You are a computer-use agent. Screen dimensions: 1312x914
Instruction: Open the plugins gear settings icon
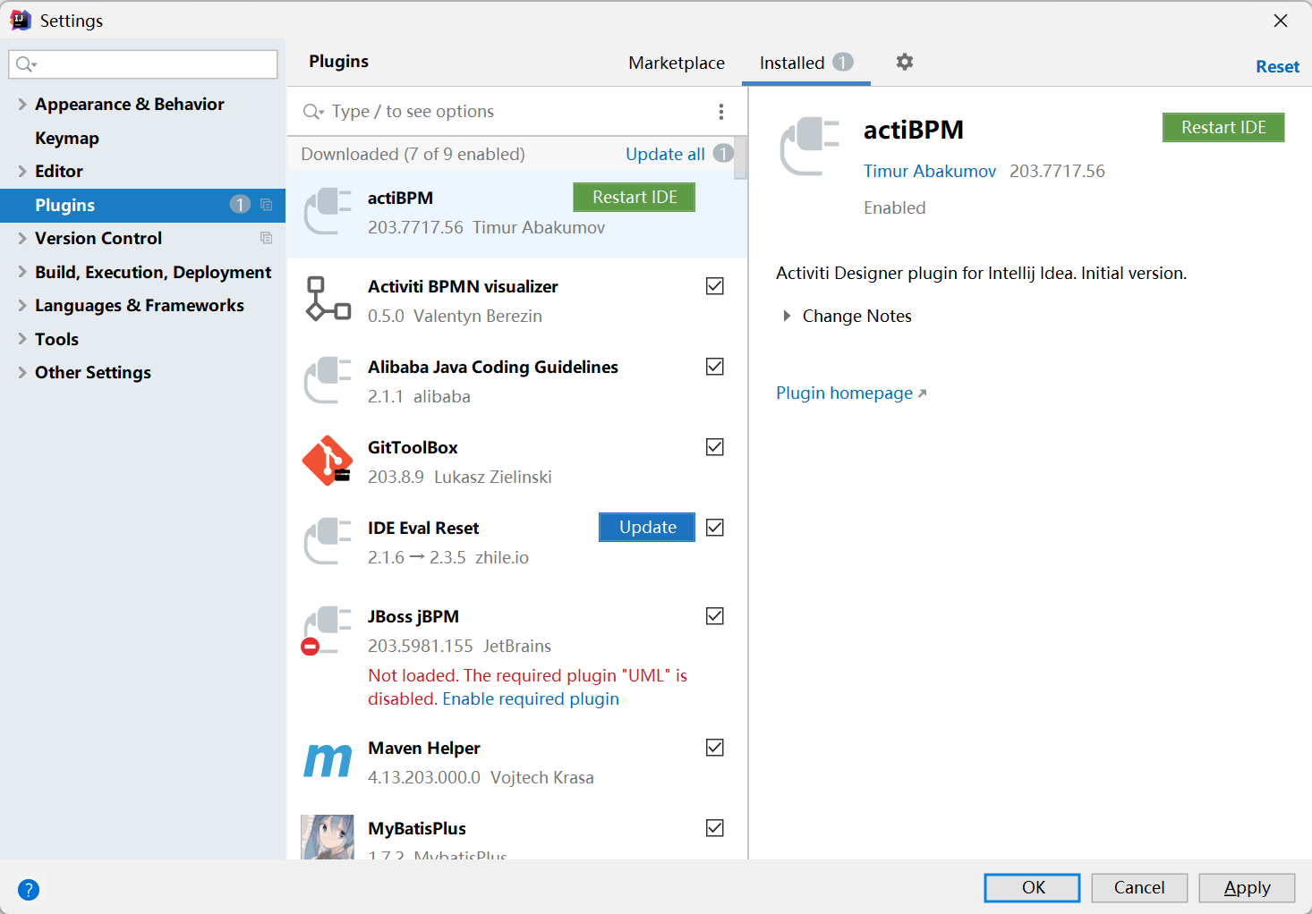tap(905, 62)
